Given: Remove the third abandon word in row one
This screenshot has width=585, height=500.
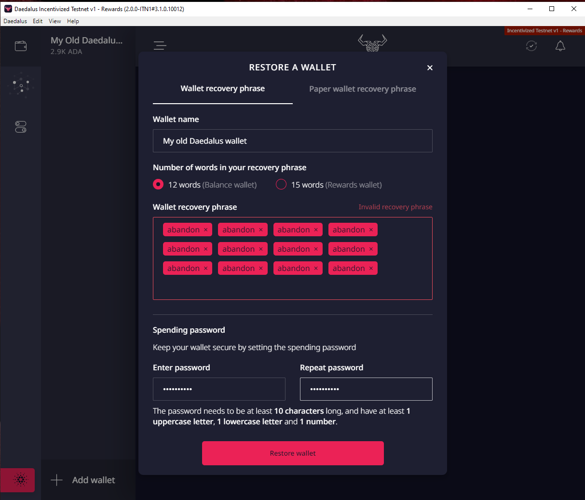Looking at the screenshot, I should click(x=316, y=230).
